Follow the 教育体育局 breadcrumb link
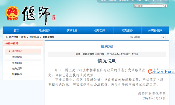The width and height of the screenshot is (175, 105). (48, 37)
